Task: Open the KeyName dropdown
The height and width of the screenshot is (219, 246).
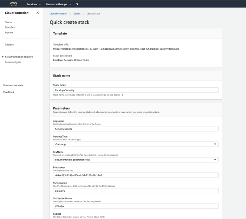Action: [x=136, y=160]
